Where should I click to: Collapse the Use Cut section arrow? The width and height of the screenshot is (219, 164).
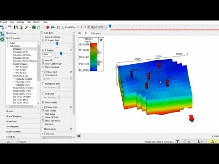pos(42,134)
